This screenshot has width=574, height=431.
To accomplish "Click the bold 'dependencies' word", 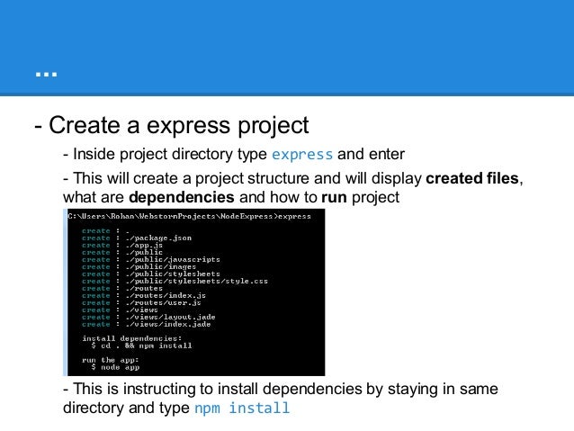I will pos(181,197).
